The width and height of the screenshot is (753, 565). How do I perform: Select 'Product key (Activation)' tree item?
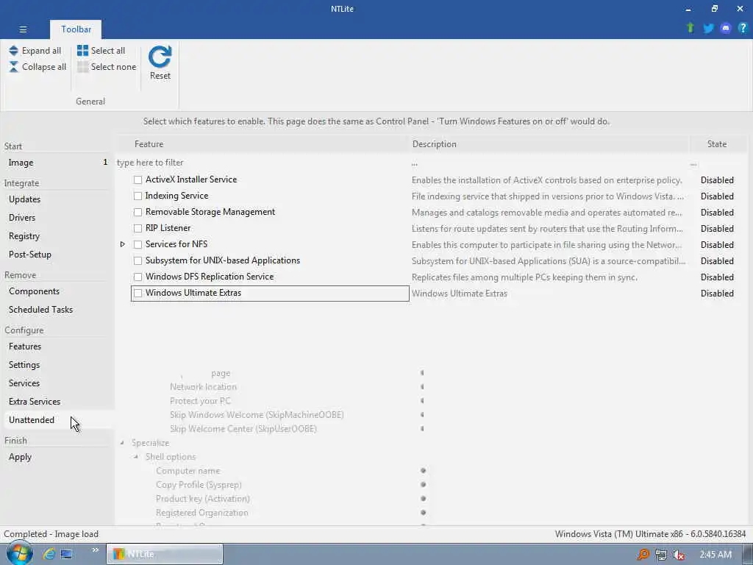[x=203, y=499]
